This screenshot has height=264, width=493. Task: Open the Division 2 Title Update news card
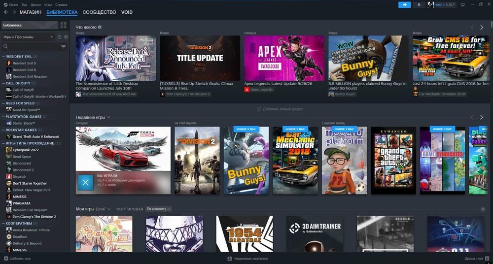[x=200, y=58]
